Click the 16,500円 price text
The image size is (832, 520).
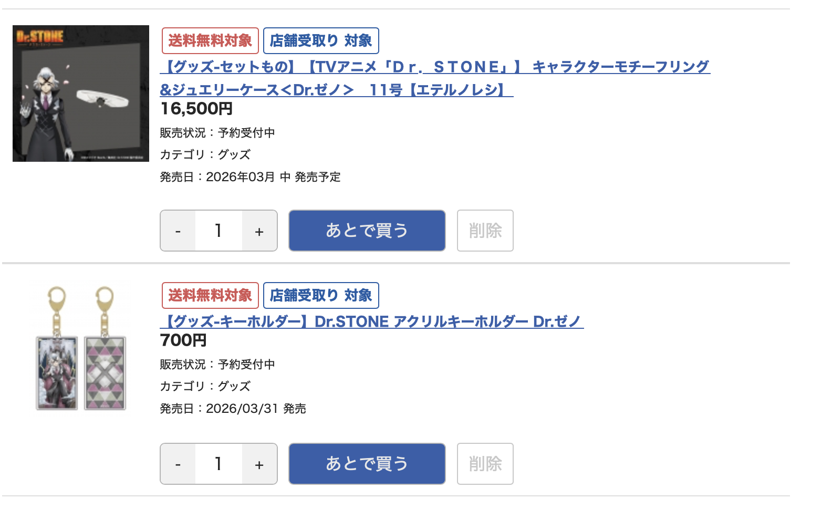click(x=196, y=109)
